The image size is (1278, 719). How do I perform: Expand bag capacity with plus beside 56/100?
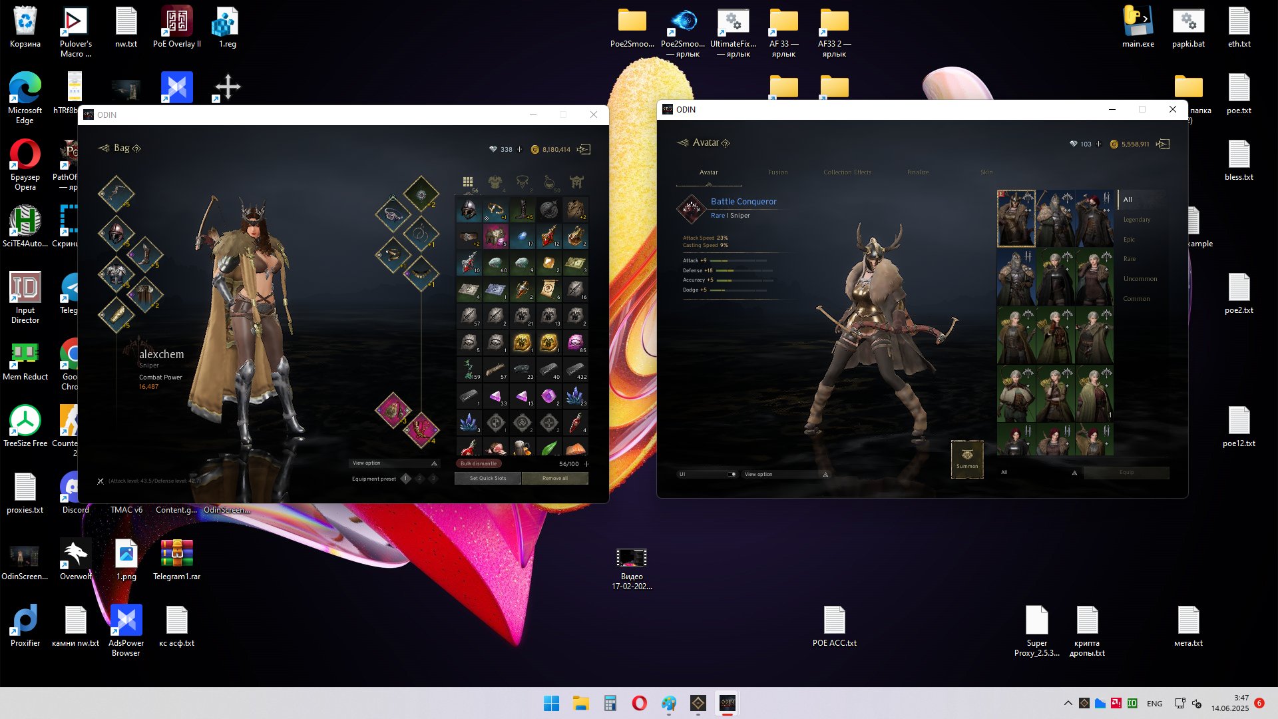pyautogui.click(x=586, y=464)
